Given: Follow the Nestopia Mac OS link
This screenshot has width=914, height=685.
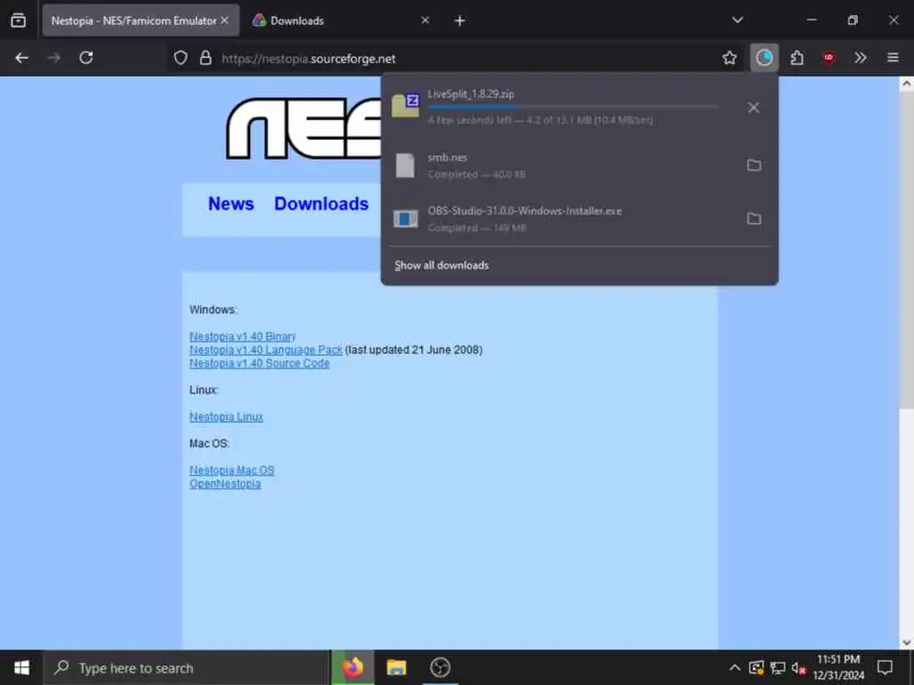Looking at the screenshot, I should pos(231,471).
